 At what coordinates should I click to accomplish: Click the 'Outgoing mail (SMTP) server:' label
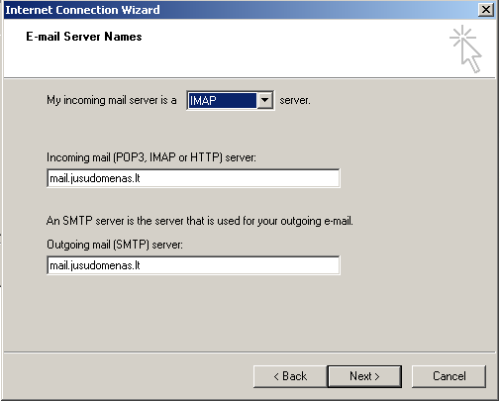click(115, 245)
